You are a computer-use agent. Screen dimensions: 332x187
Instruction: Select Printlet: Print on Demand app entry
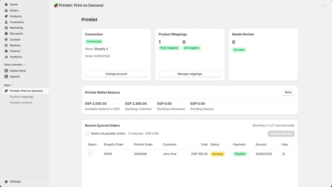[26, 91]
